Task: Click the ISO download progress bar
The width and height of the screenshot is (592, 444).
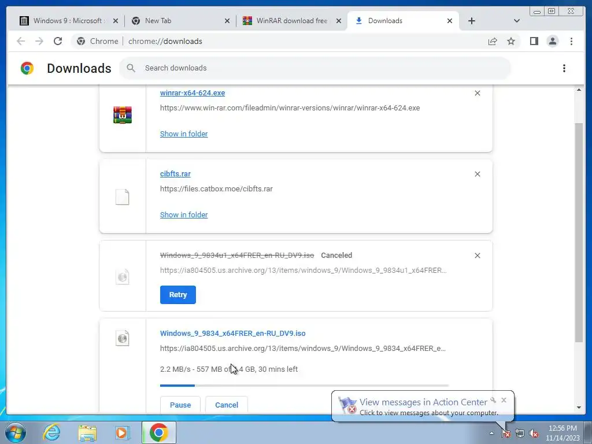Action: (304, 385)
